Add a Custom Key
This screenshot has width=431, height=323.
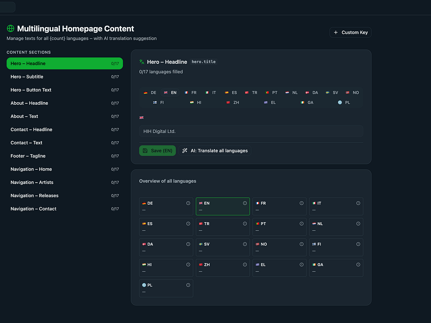[x=350, y=32]
